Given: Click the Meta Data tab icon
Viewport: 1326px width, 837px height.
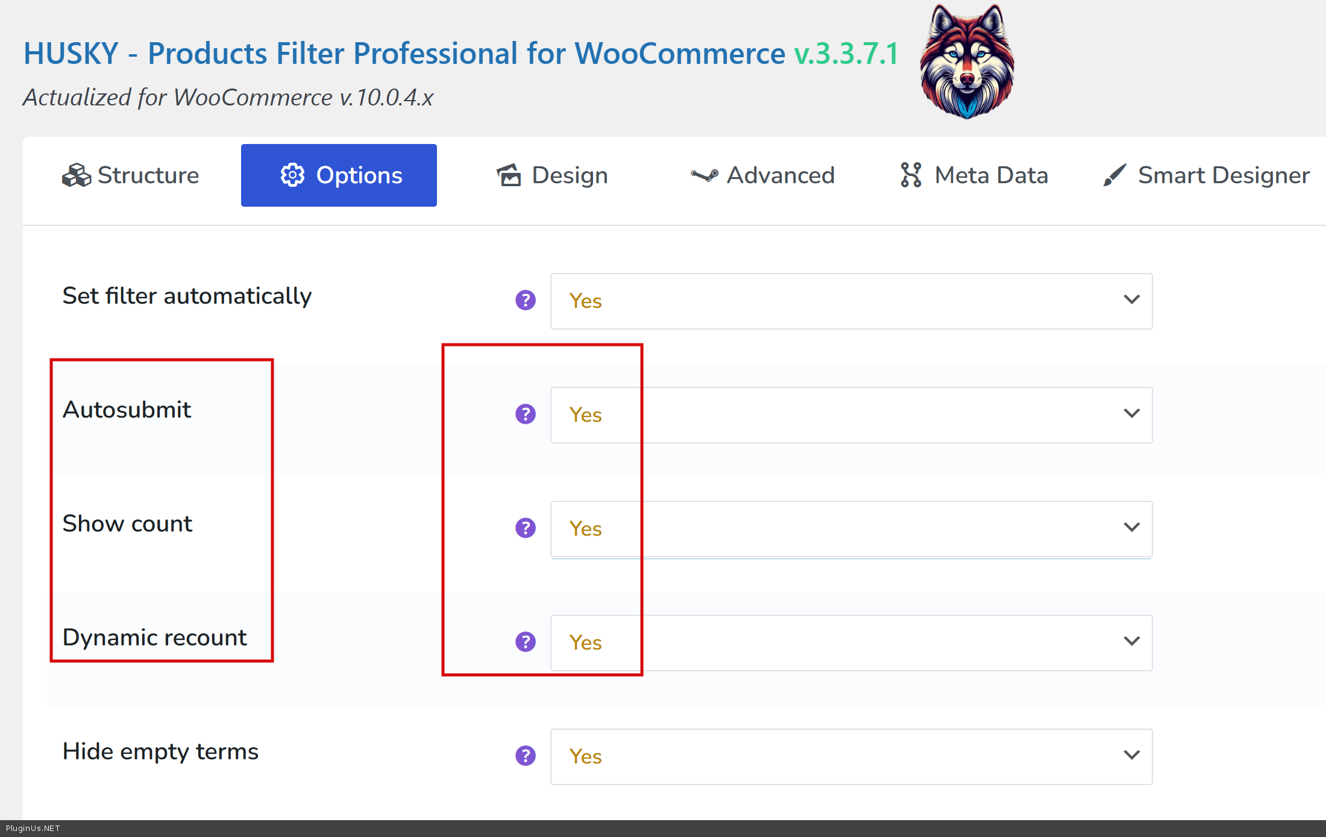Looking at the screenshot, I should coord(911,175).
